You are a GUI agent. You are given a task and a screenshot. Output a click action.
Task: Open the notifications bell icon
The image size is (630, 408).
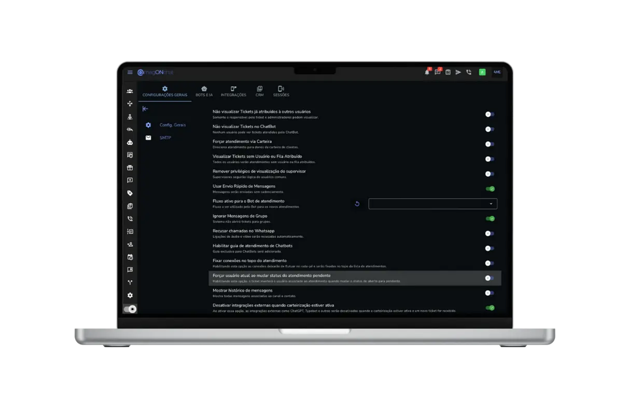click(427, 72)
